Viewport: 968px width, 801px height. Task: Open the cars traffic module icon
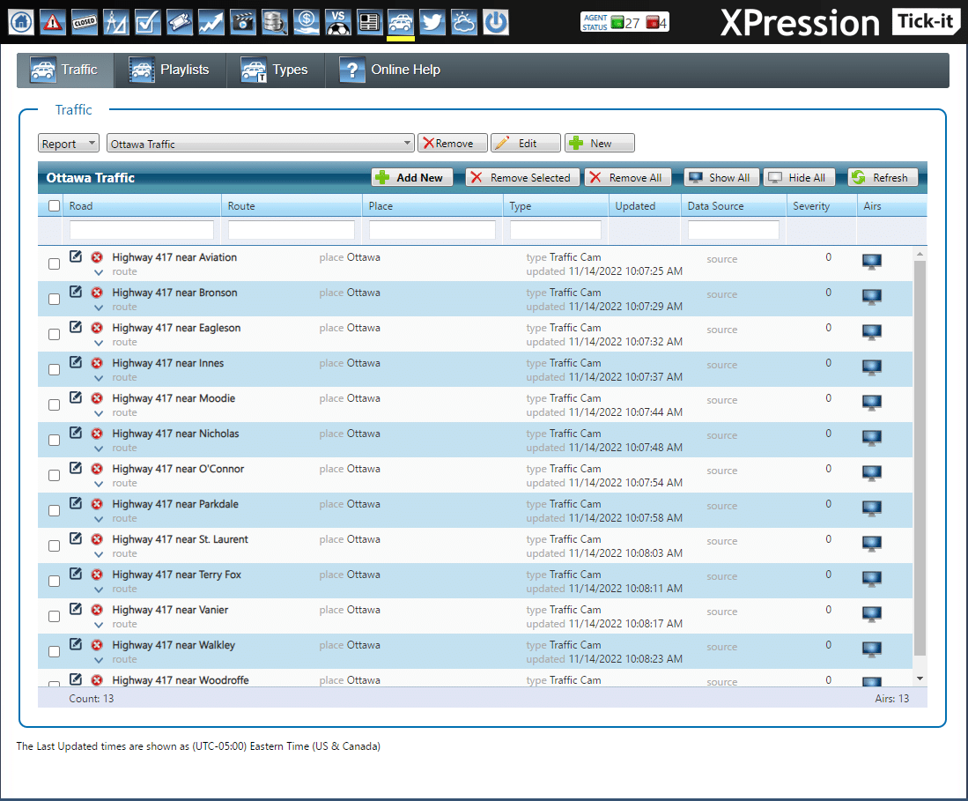(x=401, y=23)
